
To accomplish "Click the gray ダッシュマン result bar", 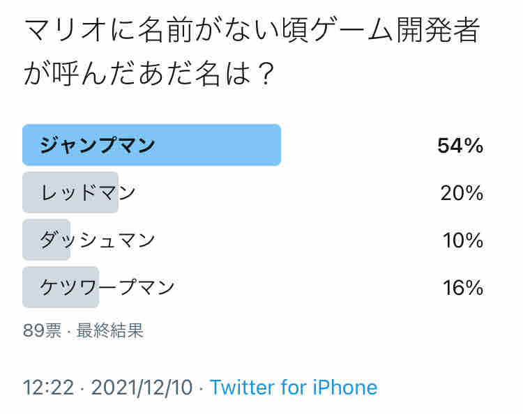I will pyautogui.click(x=46, y=240).
